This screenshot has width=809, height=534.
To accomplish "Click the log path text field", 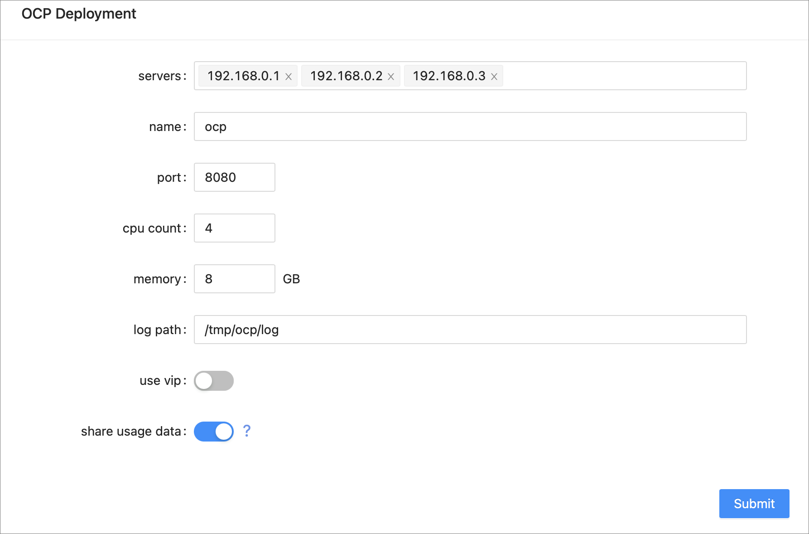I will click(x=470, y=330).
